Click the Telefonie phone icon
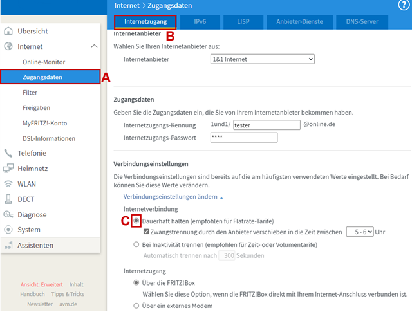The image size is (412, 312). click(x=8, y=153)
